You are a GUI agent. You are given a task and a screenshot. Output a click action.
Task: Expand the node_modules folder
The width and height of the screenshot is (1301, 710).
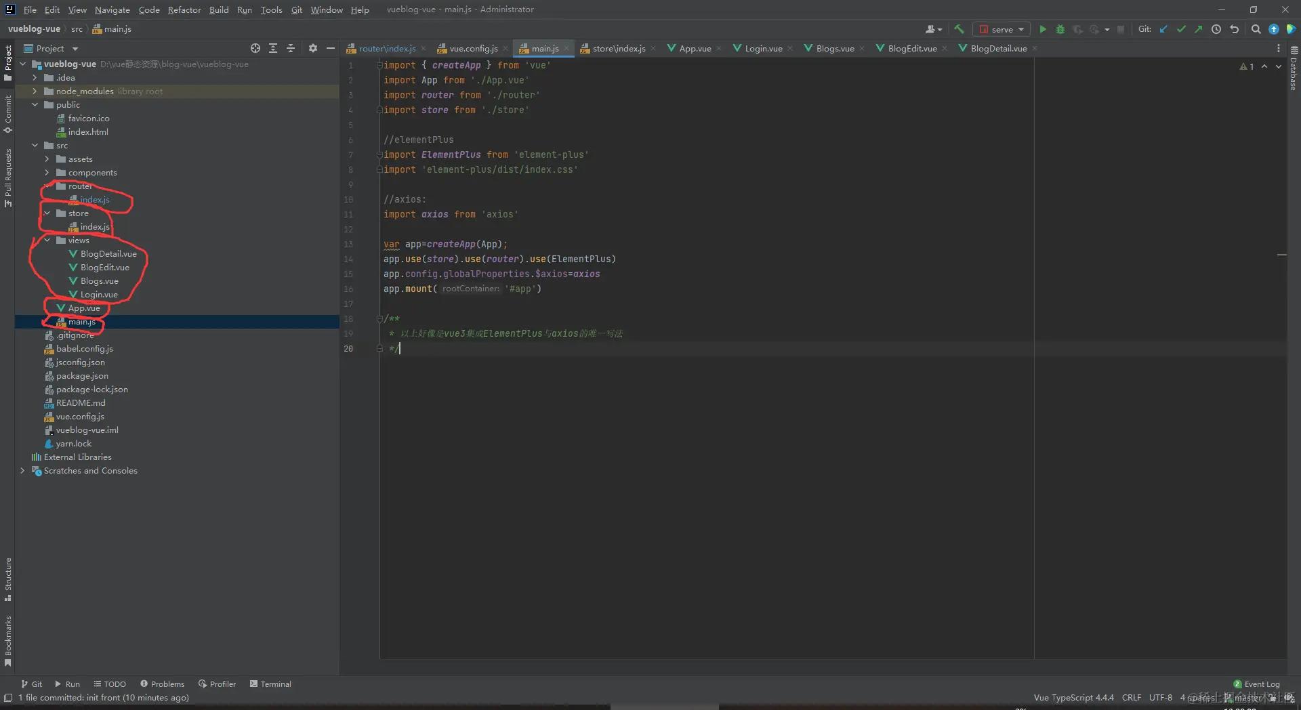click(x=35, y=91)
